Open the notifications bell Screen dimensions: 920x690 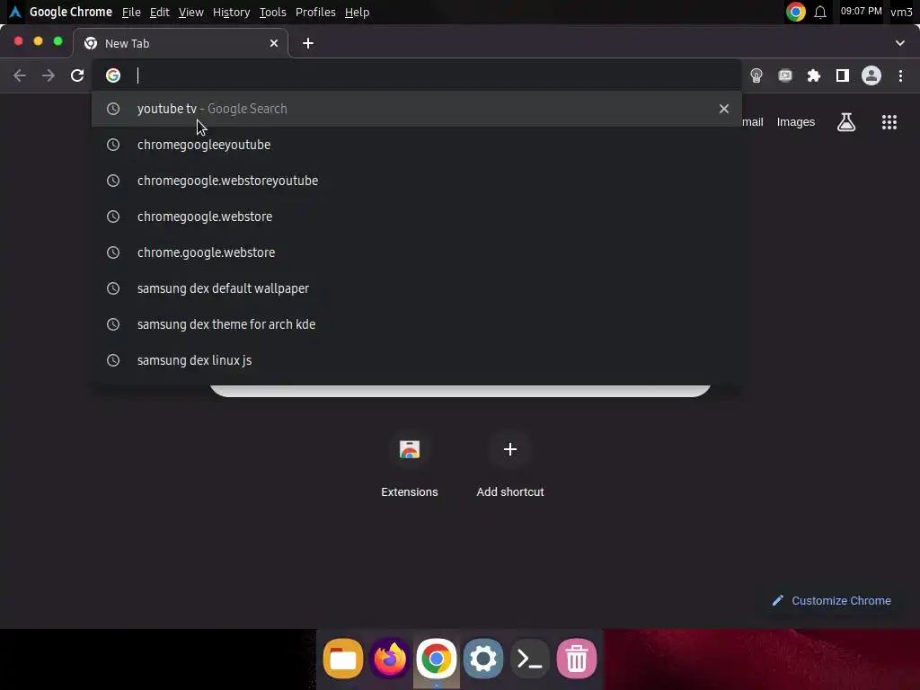coord(820,12)
